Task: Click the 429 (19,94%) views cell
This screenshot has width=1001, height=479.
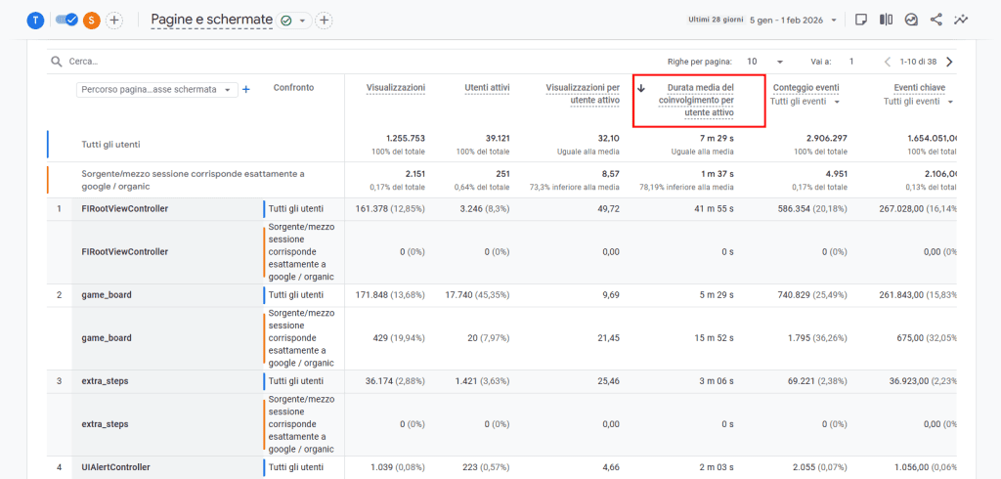Action: [399, 338]
